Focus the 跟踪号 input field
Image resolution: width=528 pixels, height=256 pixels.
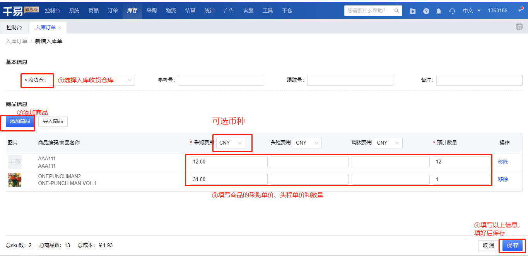click(x=350, y=80)
